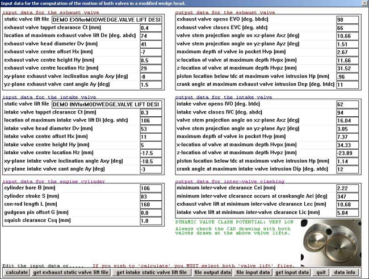
Task: Click the quit button
Action: (321, 272)
